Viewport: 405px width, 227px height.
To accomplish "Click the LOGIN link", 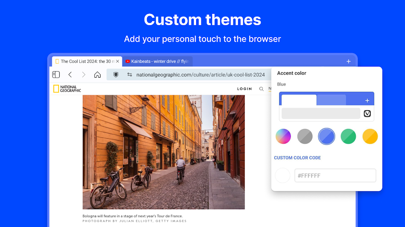I will coord(244,89).
